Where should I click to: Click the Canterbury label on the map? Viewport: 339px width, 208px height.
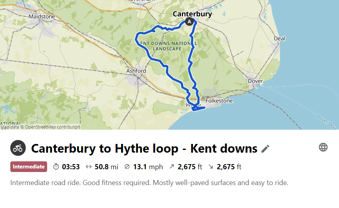point(192,14)
